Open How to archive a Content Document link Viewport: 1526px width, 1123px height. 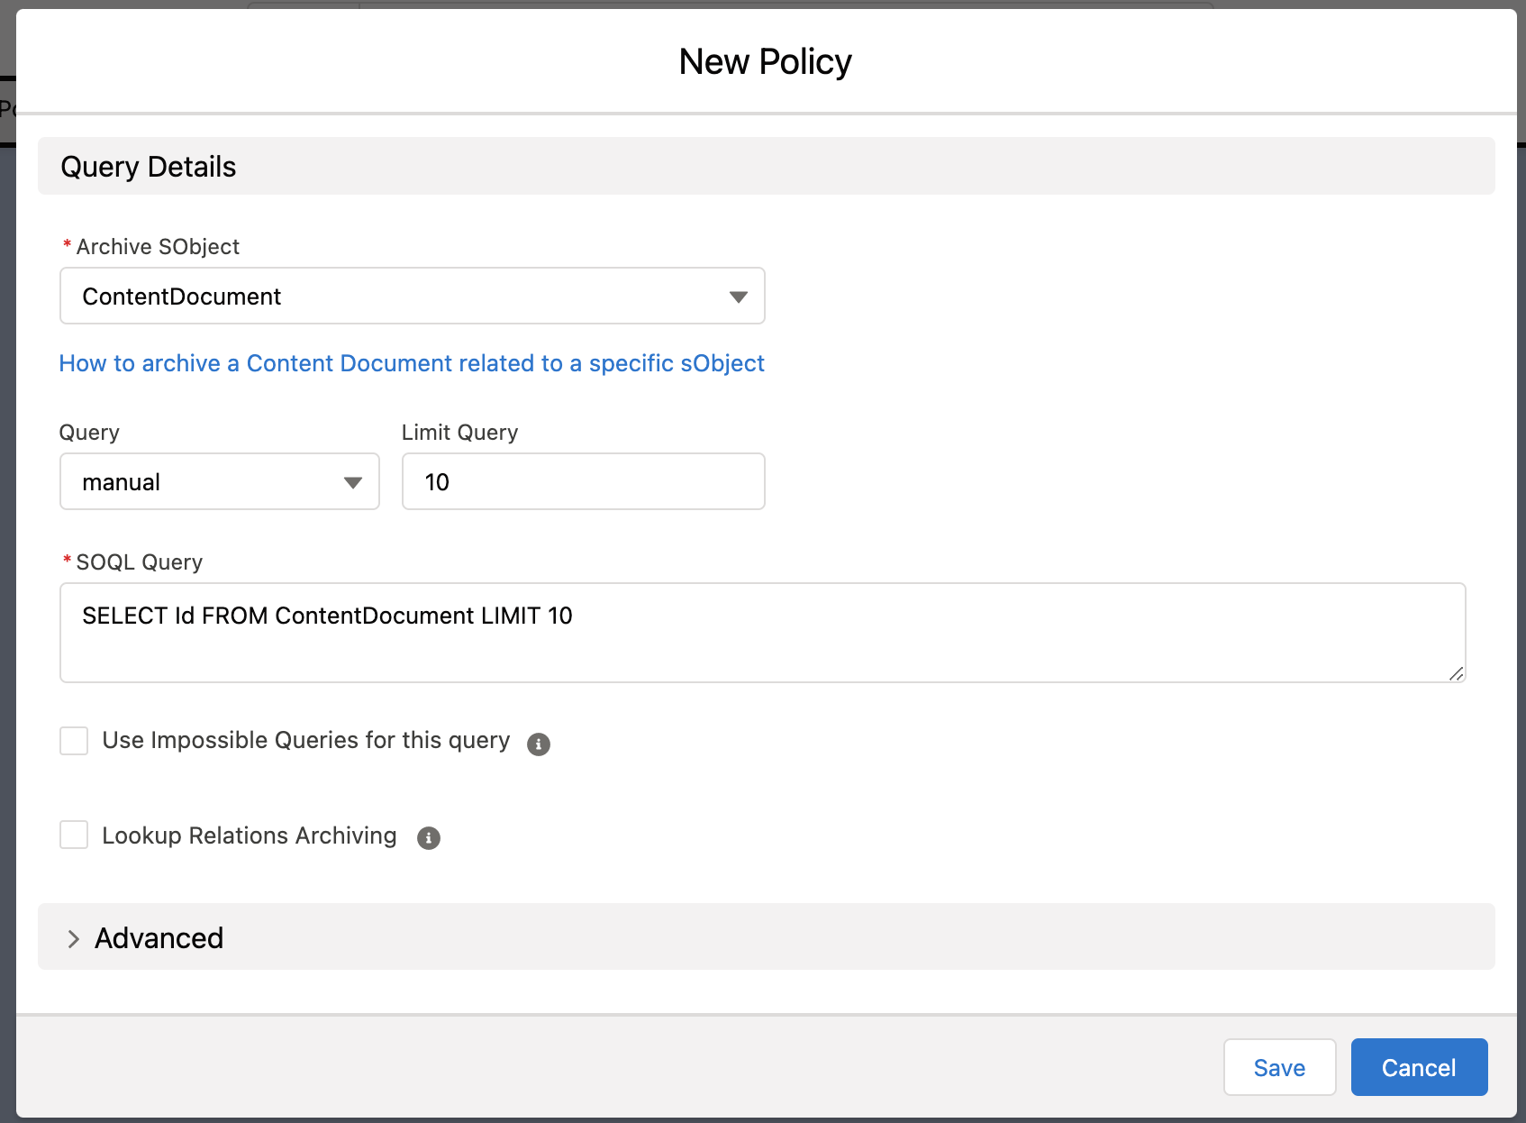[x=411, y=363]
